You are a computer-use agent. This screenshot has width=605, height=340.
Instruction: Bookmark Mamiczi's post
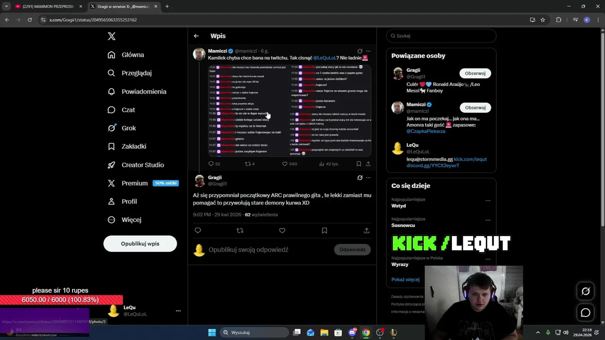point(359,164)
